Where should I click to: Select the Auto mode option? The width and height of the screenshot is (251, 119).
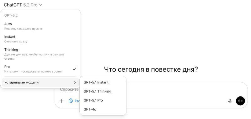click(40, 26)
